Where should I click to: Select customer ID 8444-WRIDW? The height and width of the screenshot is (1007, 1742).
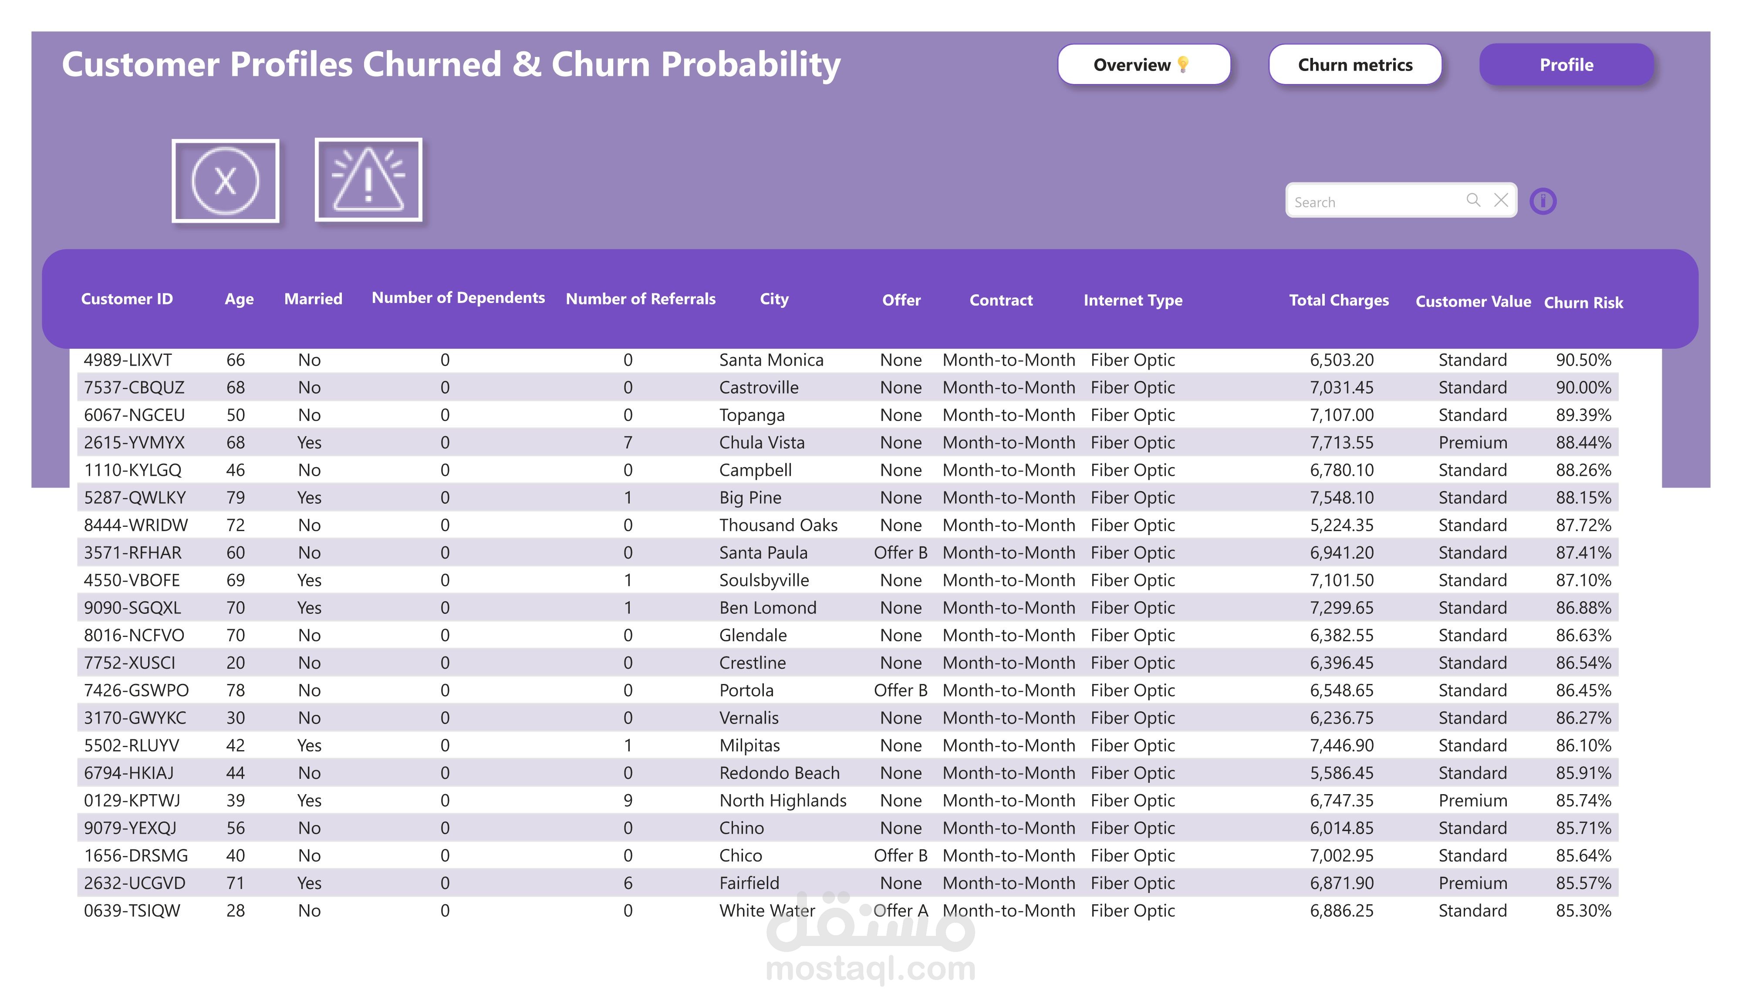(x=135, y=525)
